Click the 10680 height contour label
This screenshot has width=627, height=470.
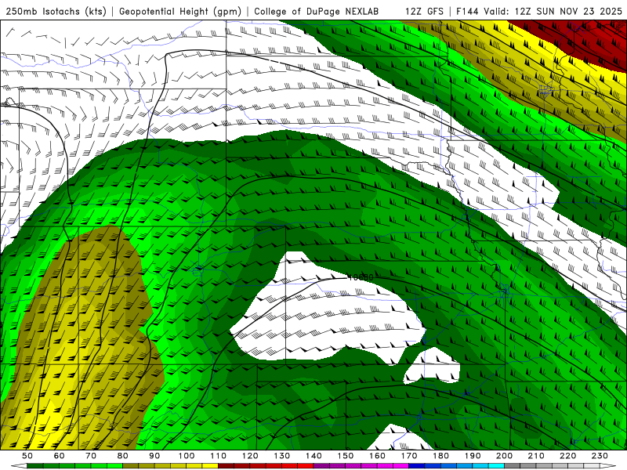[x=361, y=277]
